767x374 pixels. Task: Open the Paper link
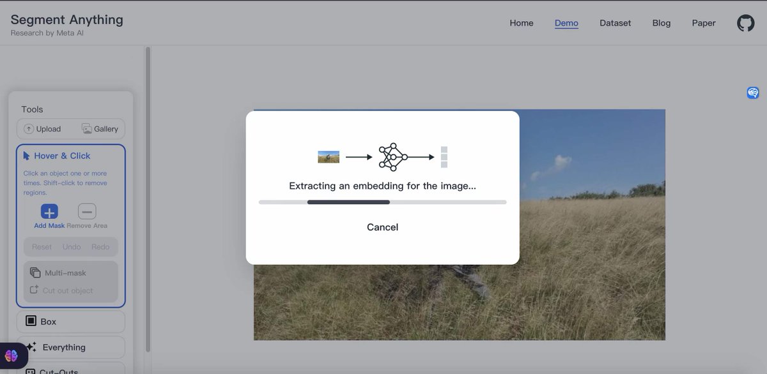coord(704,23)
